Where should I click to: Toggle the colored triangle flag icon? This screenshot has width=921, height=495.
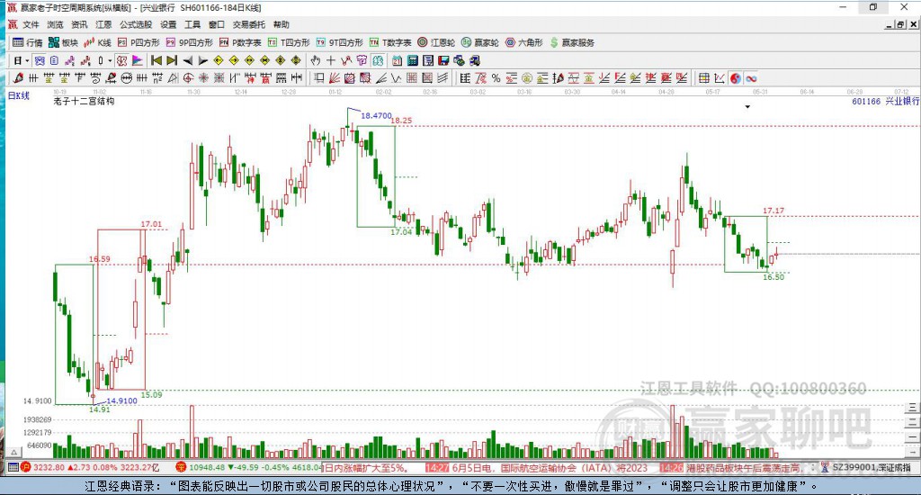138,60
